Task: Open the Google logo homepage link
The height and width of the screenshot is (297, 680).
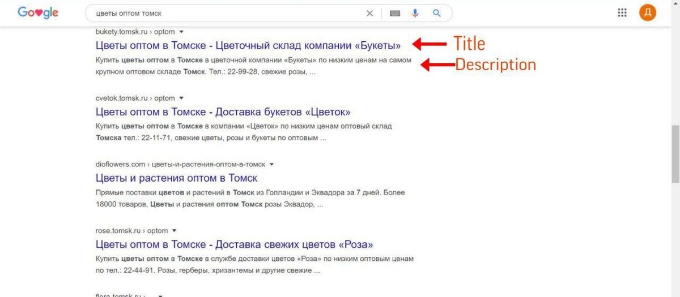Action: tap(38, 12)
